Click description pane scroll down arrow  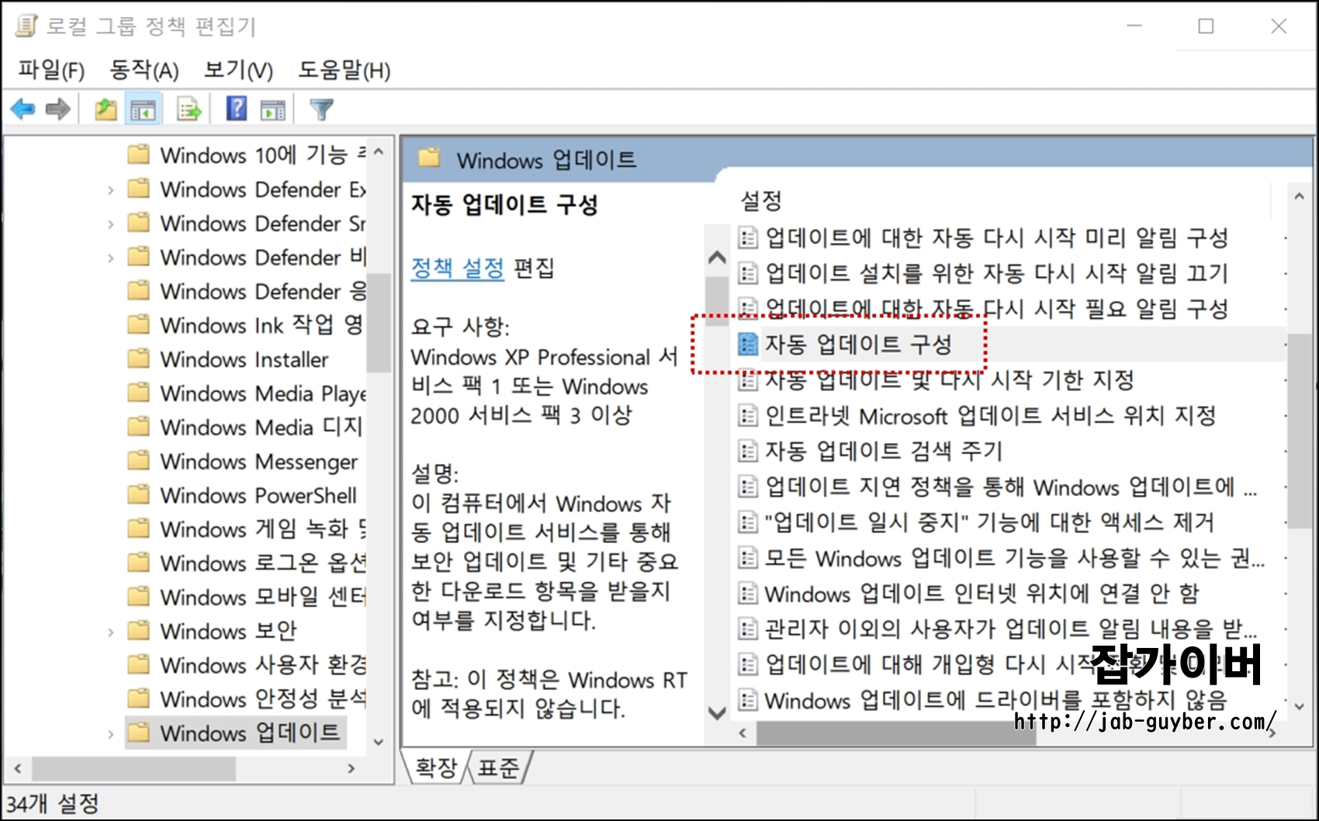(718, 712)
